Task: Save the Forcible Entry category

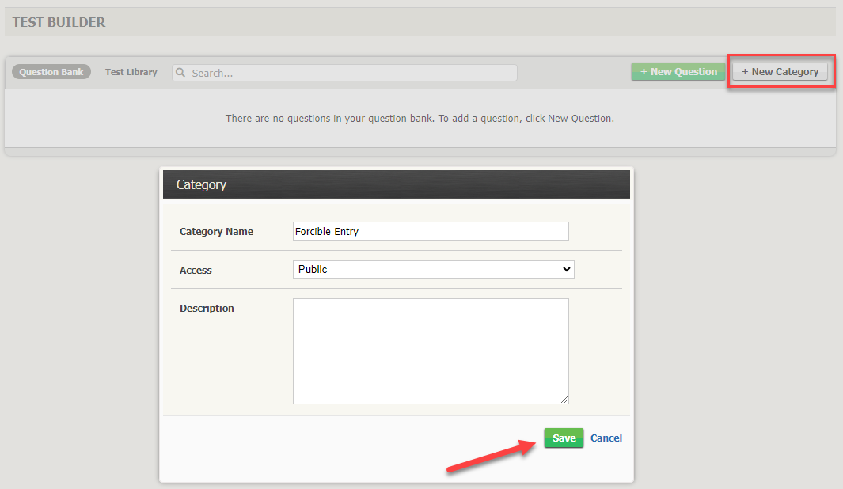Action: pyautogui.click(x=564, y=438)
